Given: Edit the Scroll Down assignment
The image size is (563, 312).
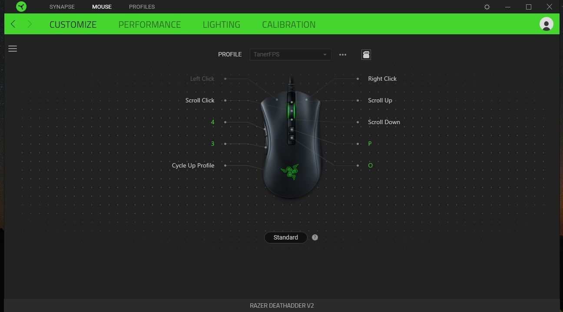Looking at the screenshot, I should click(x=384, y=122).
